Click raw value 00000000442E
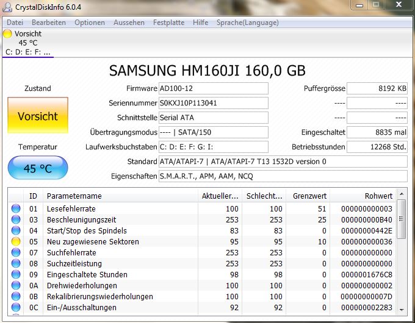 367,231
